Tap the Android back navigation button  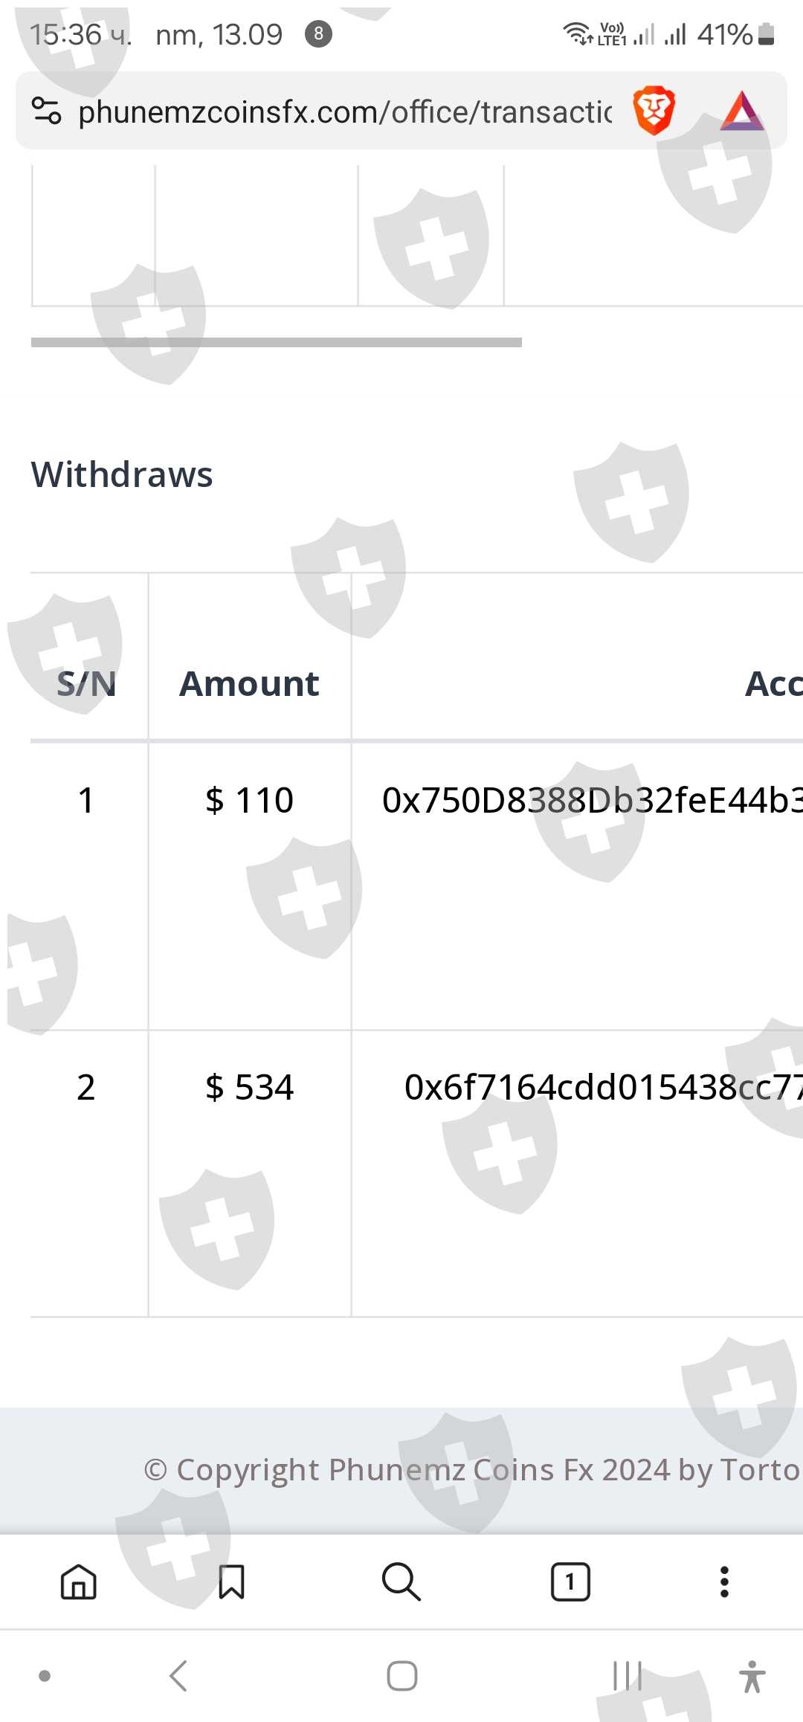pyautogui.click(x=178, y=1676)
